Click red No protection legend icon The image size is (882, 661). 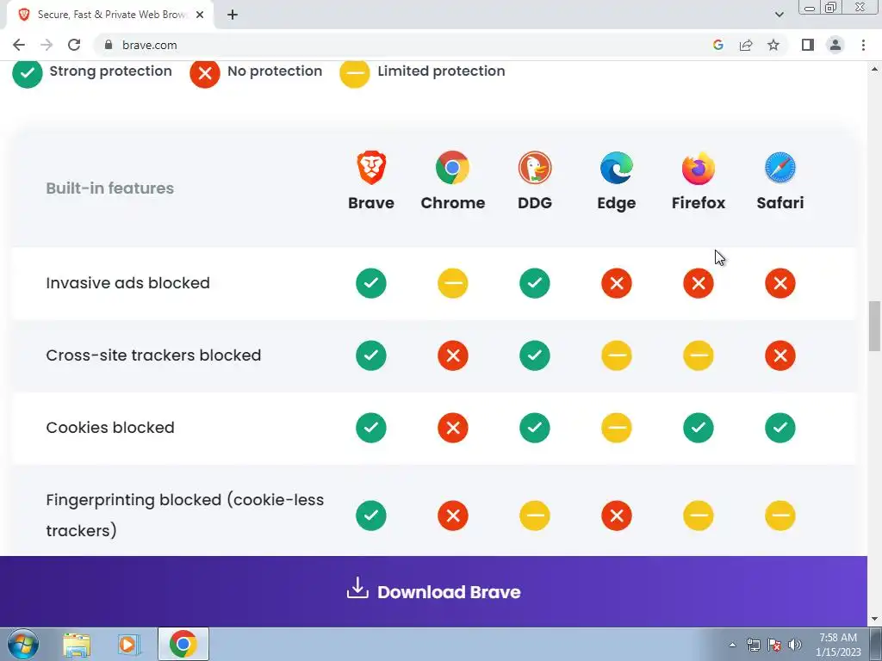(205, 72)
